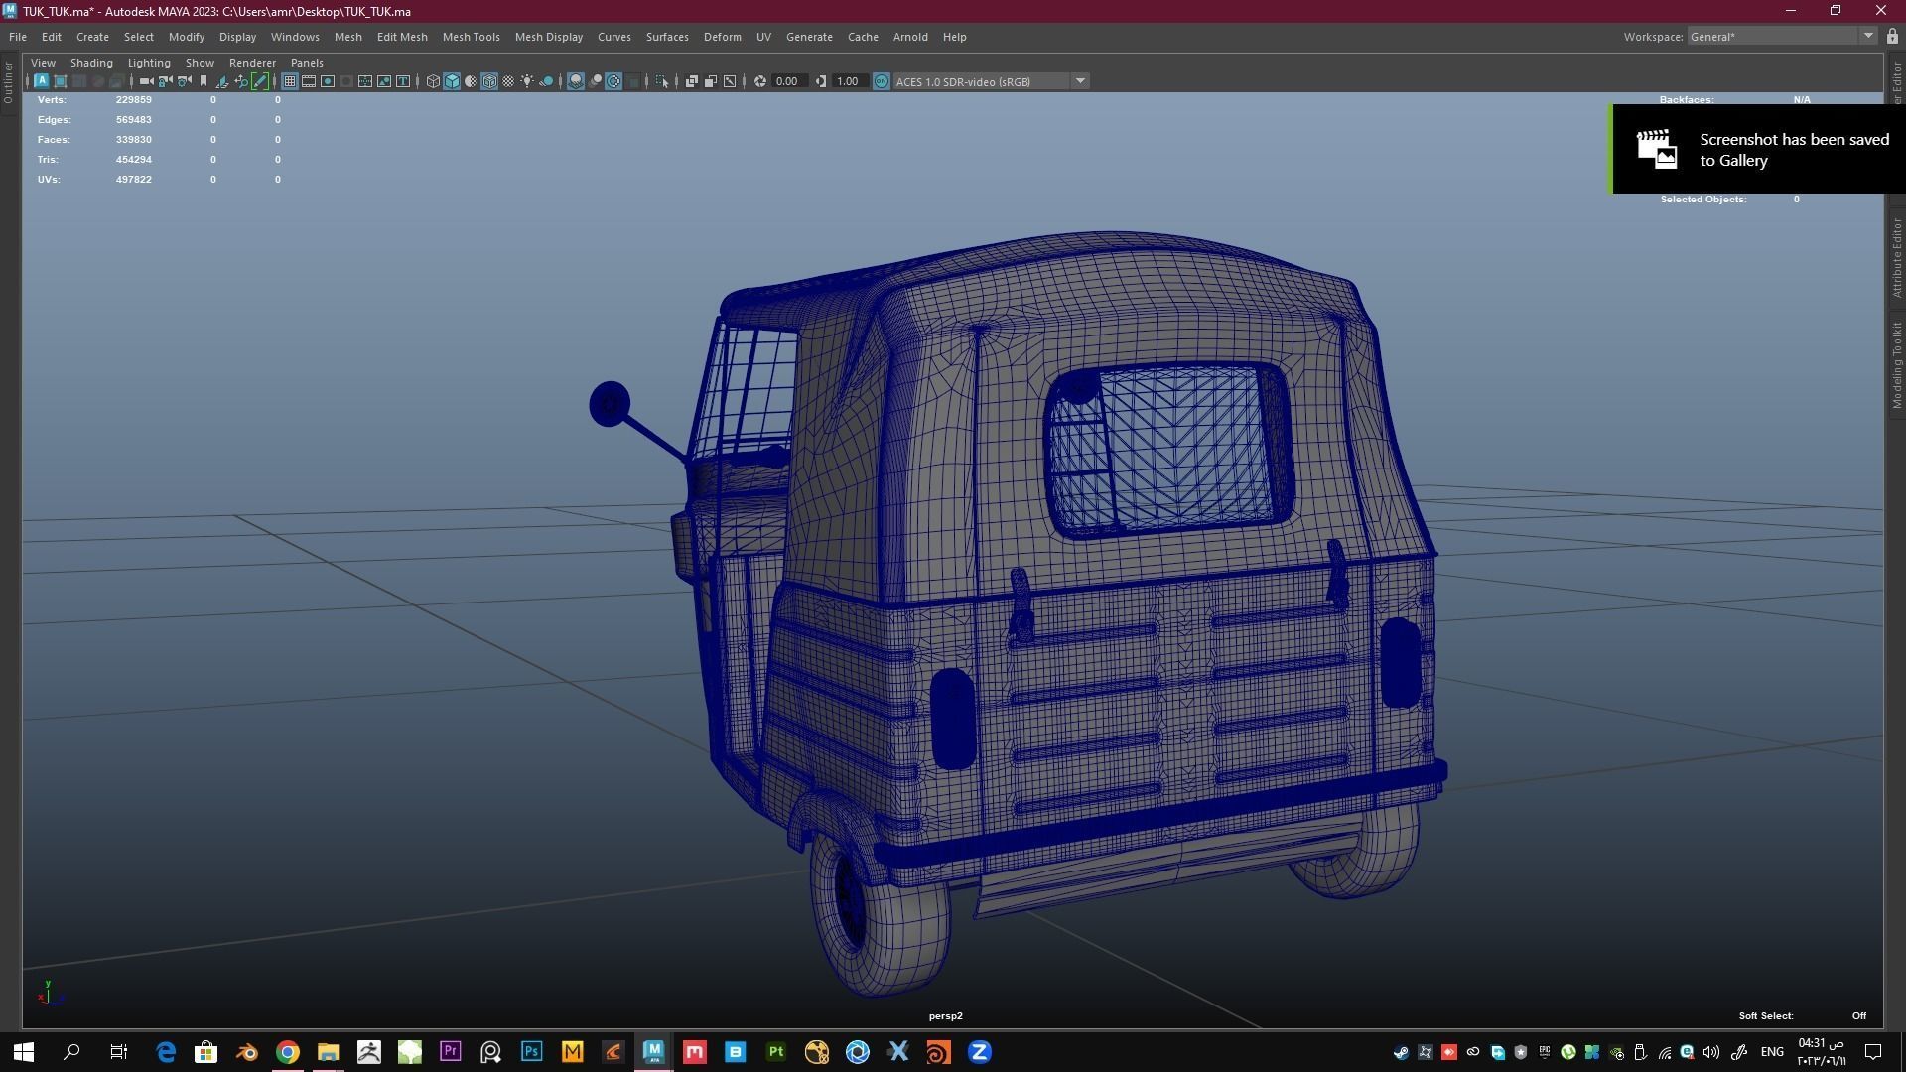Toggle X-Ray Active Components icon

711,81
